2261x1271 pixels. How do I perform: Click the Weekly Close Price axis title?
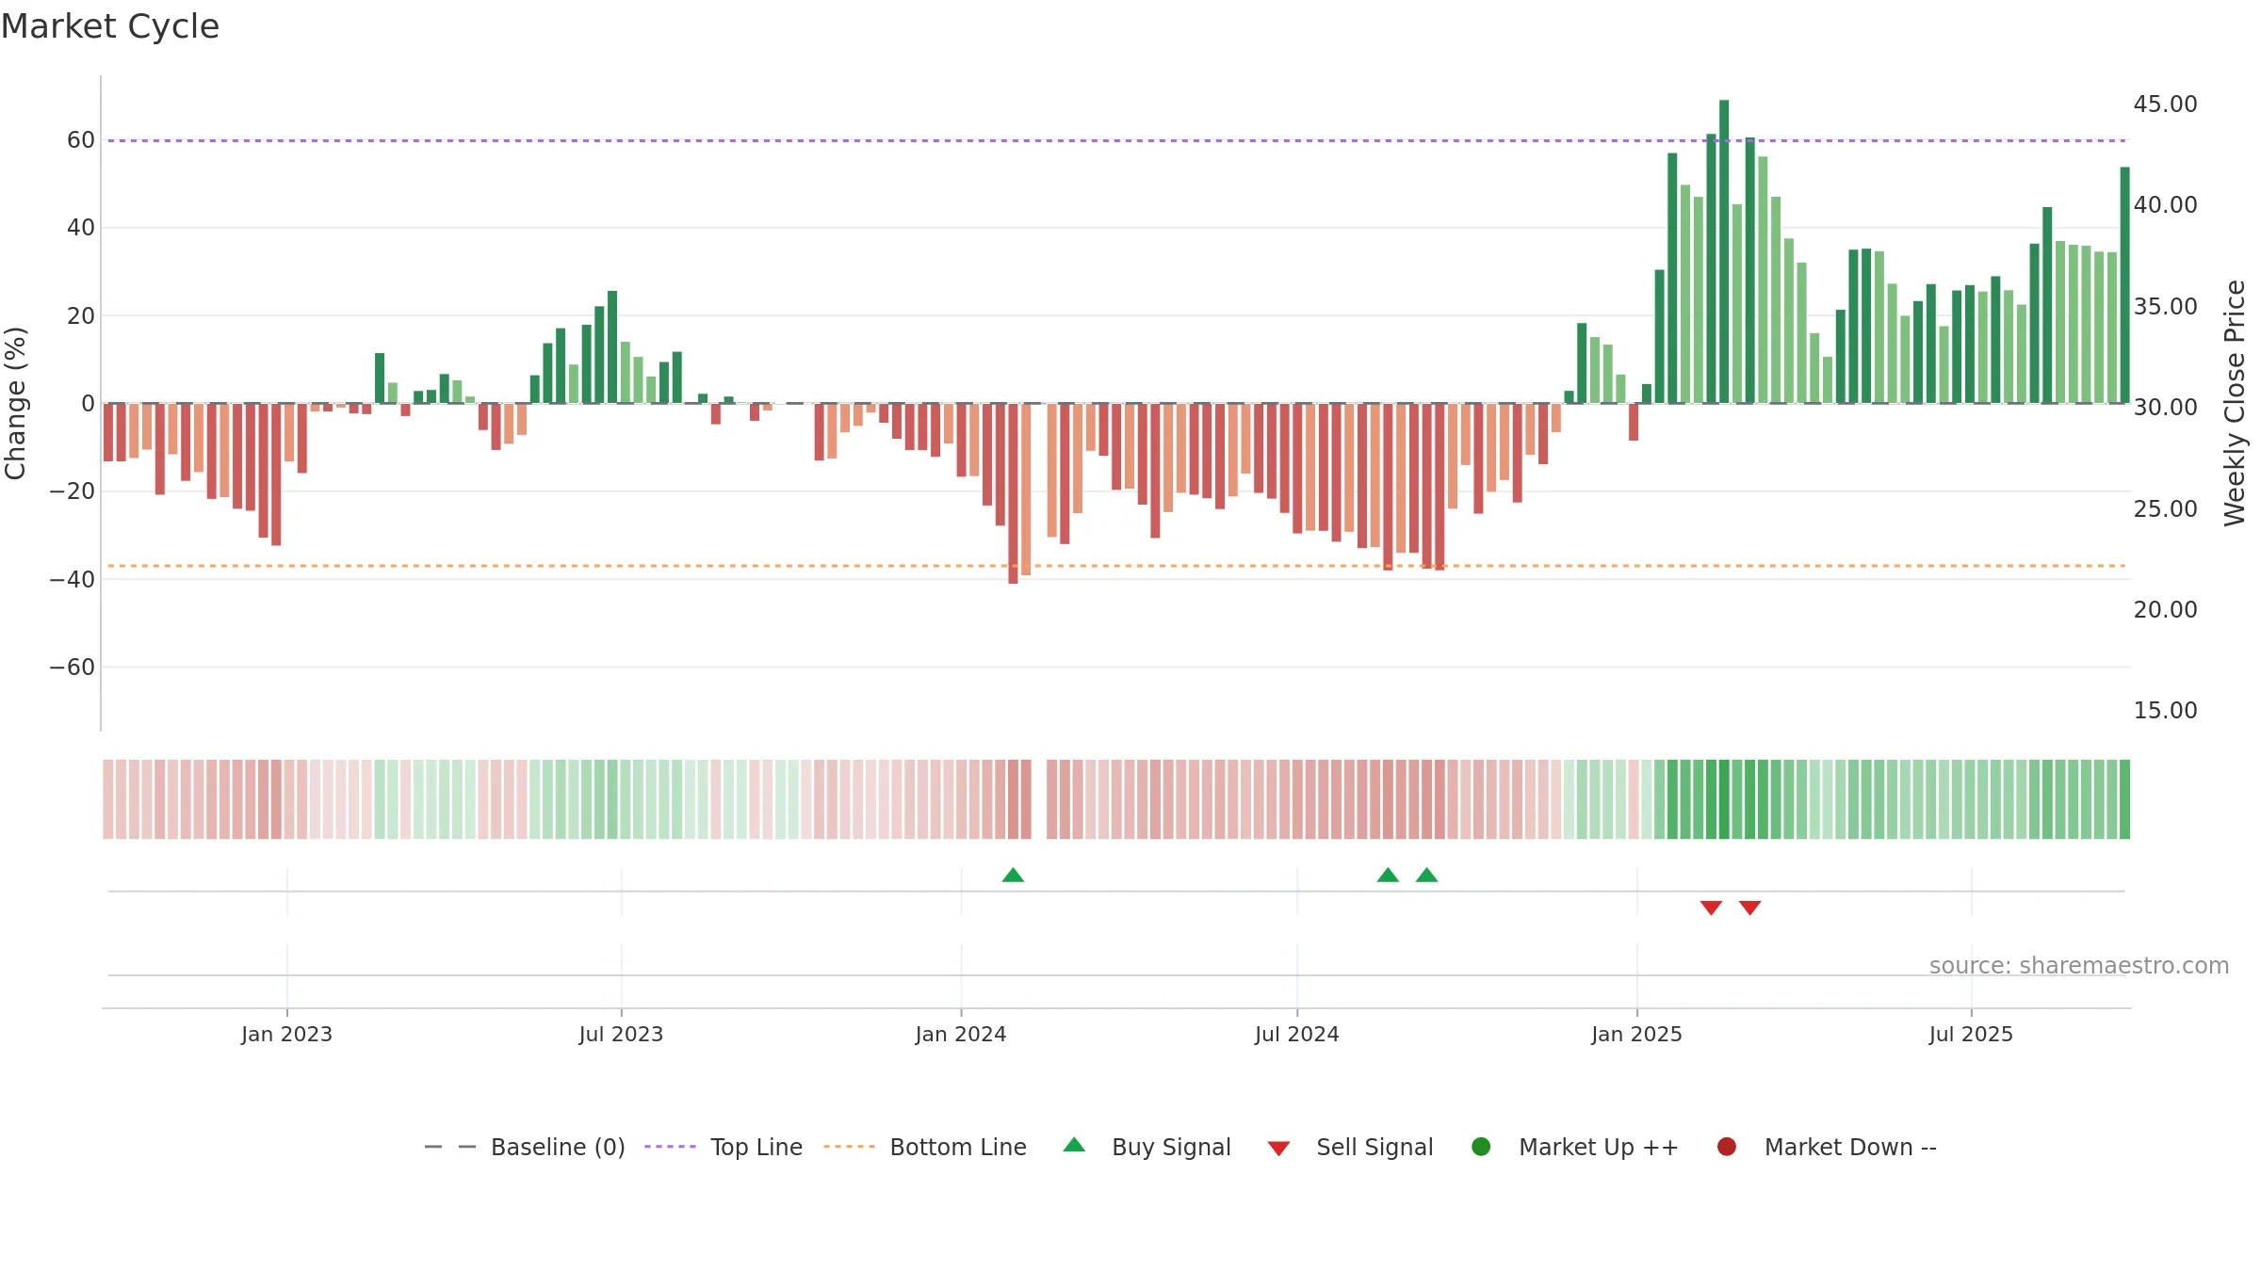click(x=2235, y=403)
